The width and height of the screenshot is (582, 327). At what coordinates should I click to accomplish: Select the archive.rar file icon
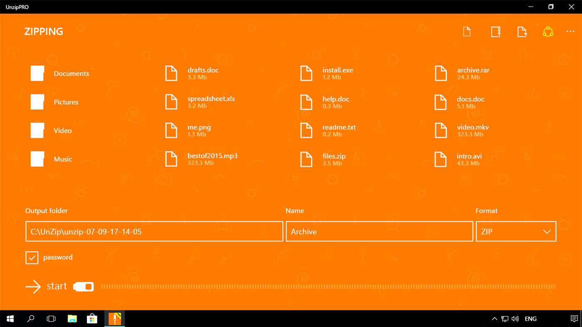coord(441,73)
